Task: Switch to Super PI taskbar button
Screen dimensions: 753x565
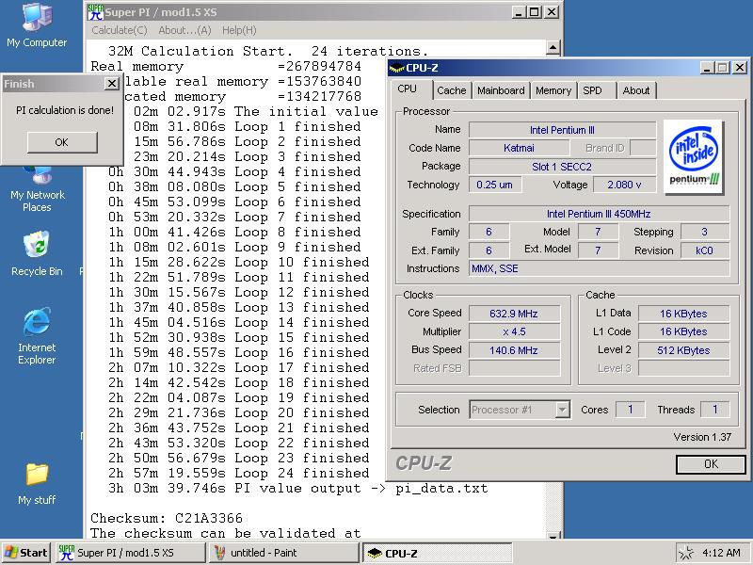Action: point(130,553)
